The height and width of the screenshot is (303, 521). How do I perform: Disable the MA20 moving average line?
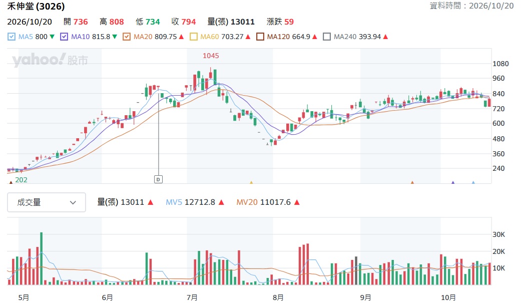pos(126,37)
